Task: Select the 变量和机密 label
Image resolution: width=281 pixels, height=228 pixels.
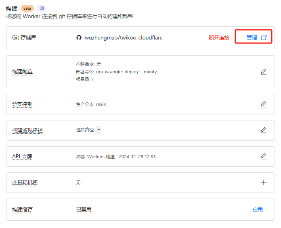Action: point(25,182)
